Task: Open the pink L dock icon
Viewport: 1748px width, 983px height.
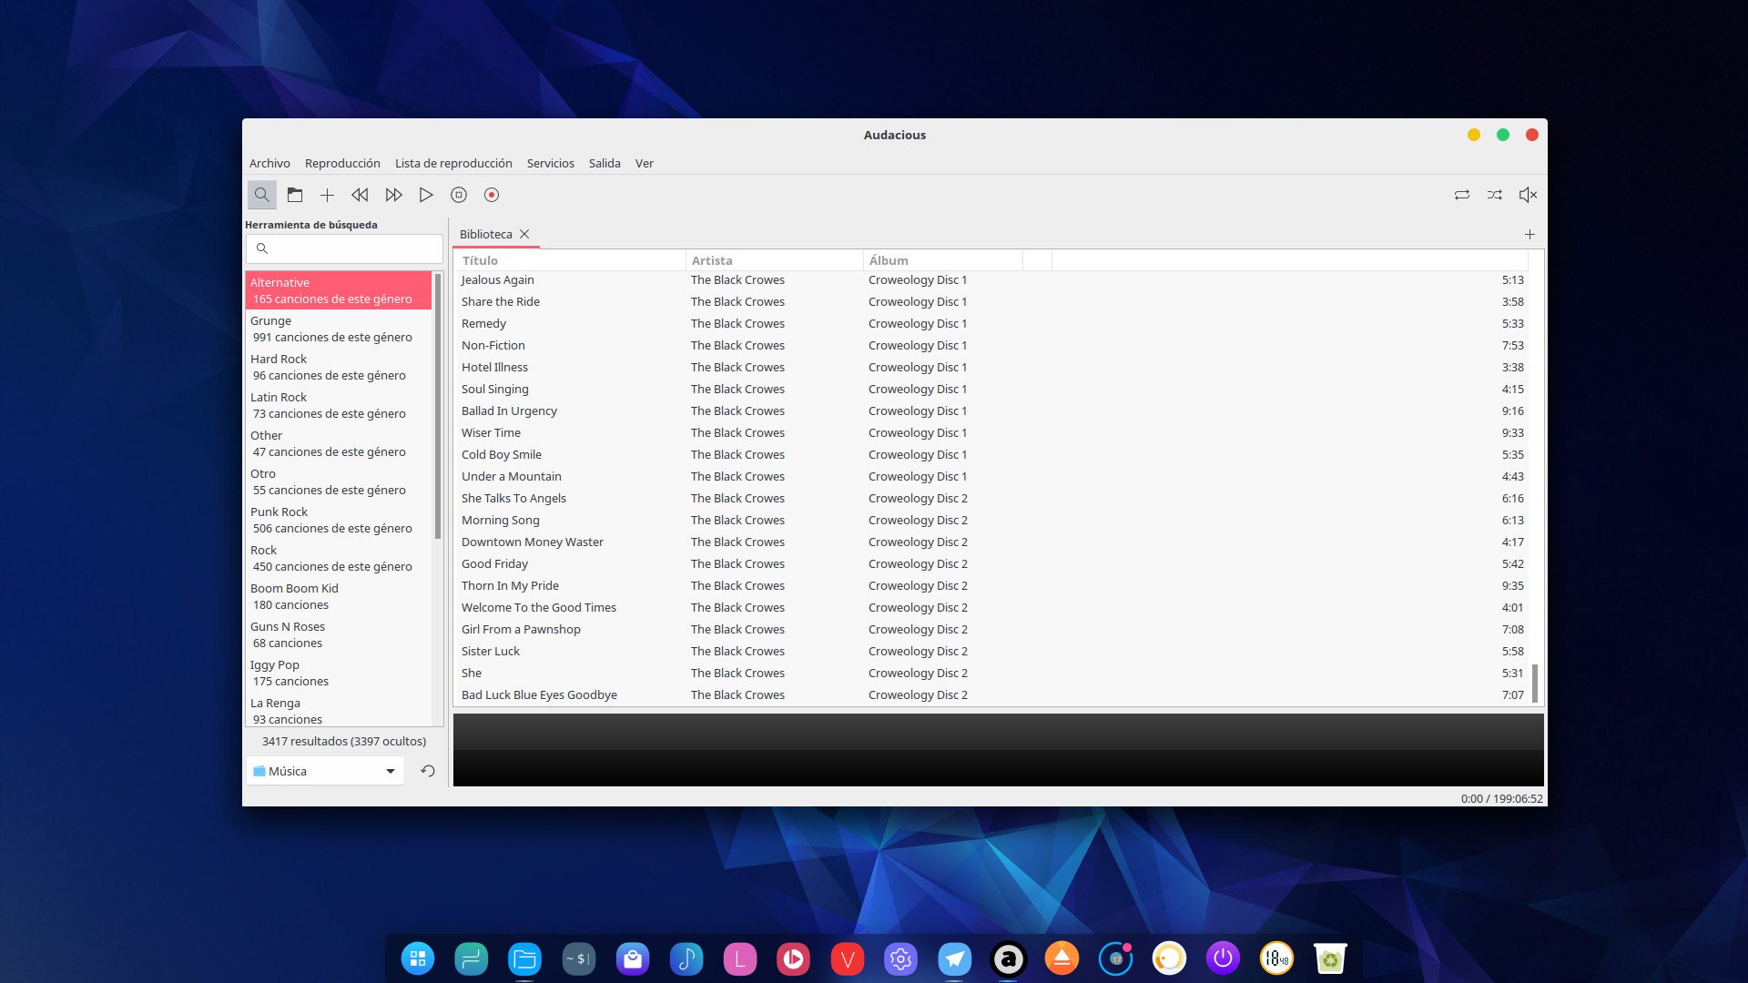Action: click(739, 958)
